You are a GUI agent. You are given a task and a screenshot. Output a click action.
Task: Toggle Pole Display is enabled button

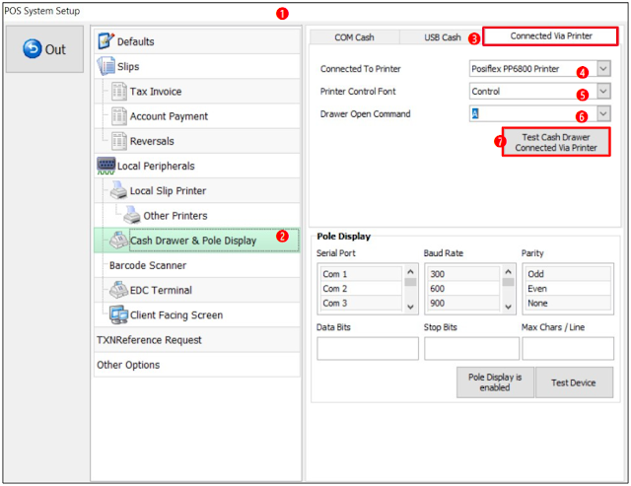click(495, 382)
